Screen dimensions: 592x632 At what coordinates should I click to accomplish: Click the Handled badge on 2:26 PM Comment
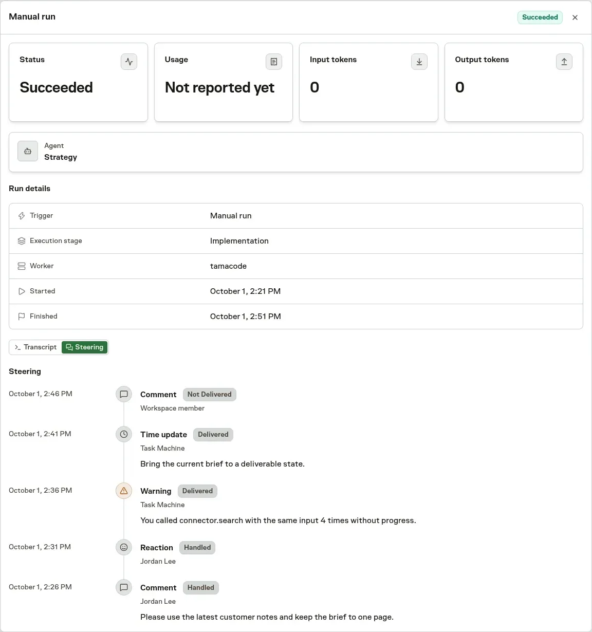[x=201, y=588]
